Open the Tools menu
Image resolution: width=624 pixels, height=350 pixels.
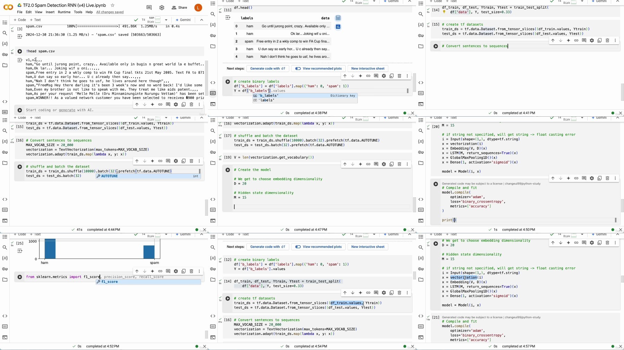[x=78, y=12]
